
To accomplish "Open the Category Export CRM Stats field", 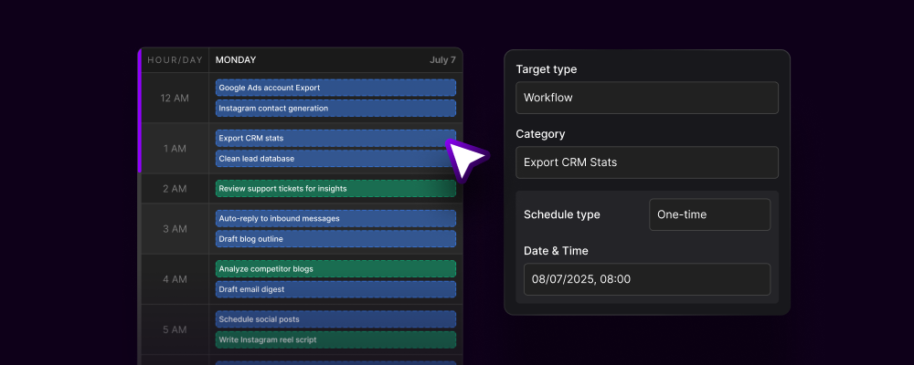I will point(647,162).
